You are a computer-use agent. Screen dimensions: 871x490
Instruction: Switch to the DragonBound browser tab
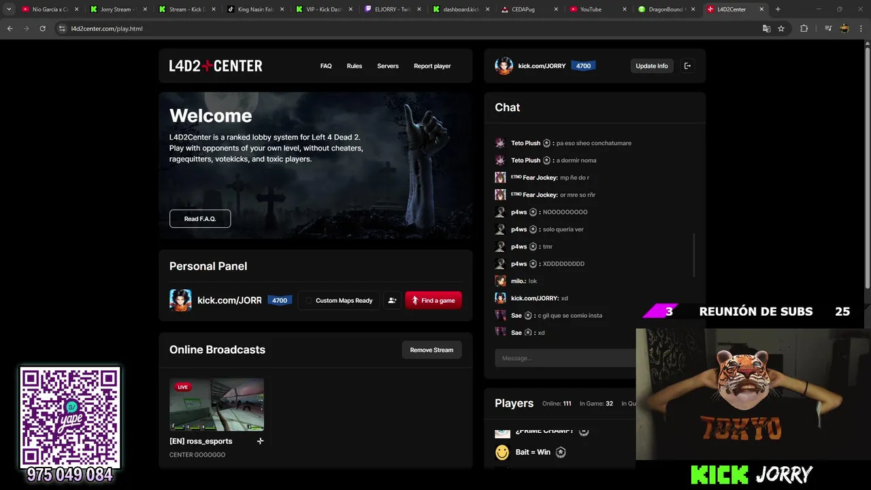pos(668,10)
